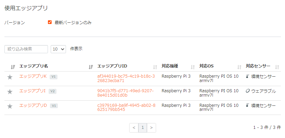This screenshot has width=285, height=138.
Task: Click the V2 badge next to エッジアプリI
Action: (x=52, y=91)
